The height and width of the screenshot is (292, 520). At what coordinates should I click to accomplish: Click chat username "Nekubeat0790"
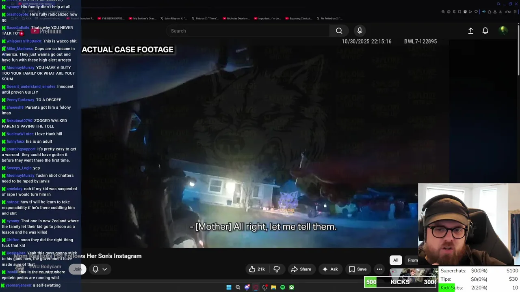[x=19, y=120]
